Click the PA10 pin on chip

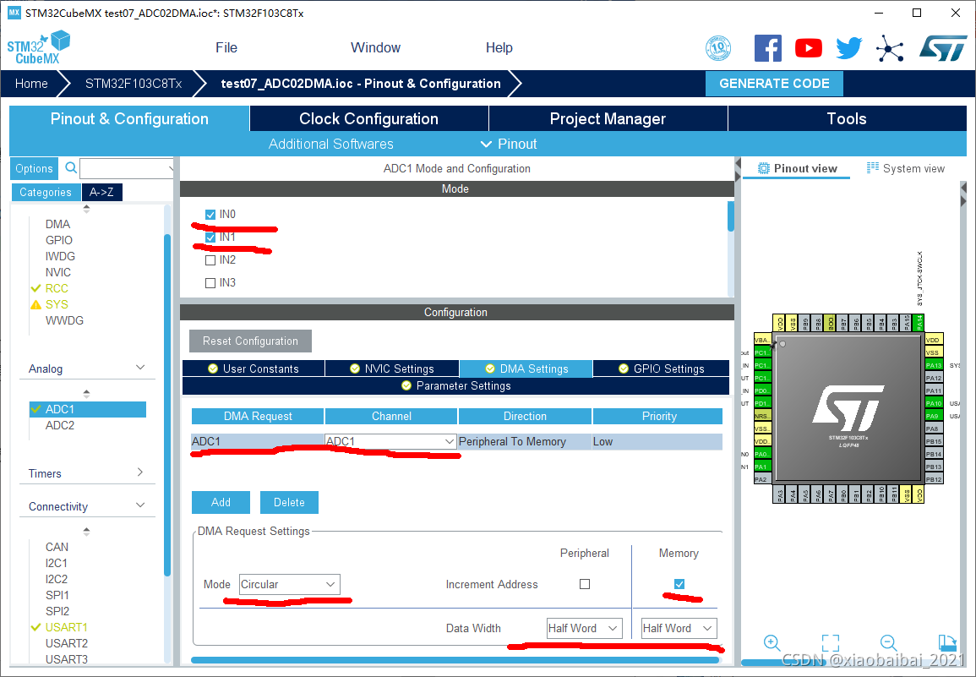click(934, 403)
